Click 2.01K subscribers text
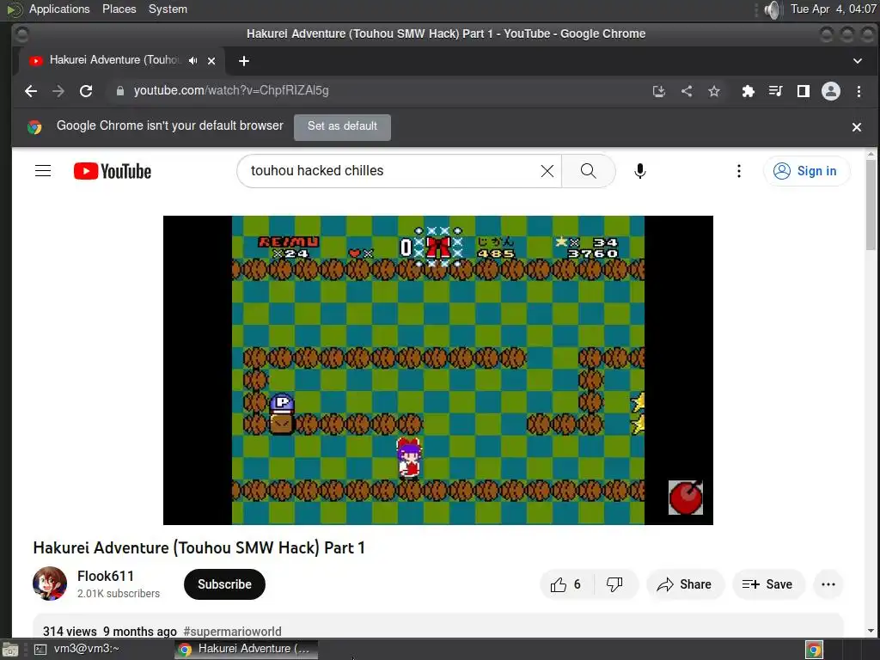Viewport: 880px width, 660px height. [119, 594]
